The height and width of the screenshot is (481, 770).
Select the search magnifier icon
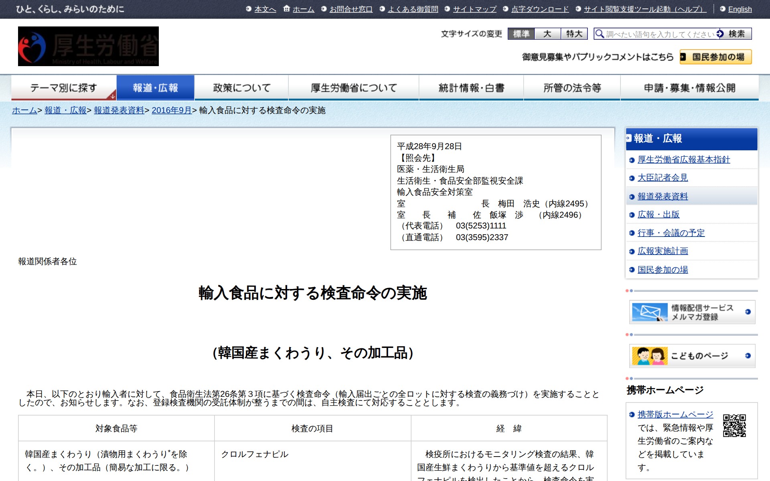tap(600, 34)
